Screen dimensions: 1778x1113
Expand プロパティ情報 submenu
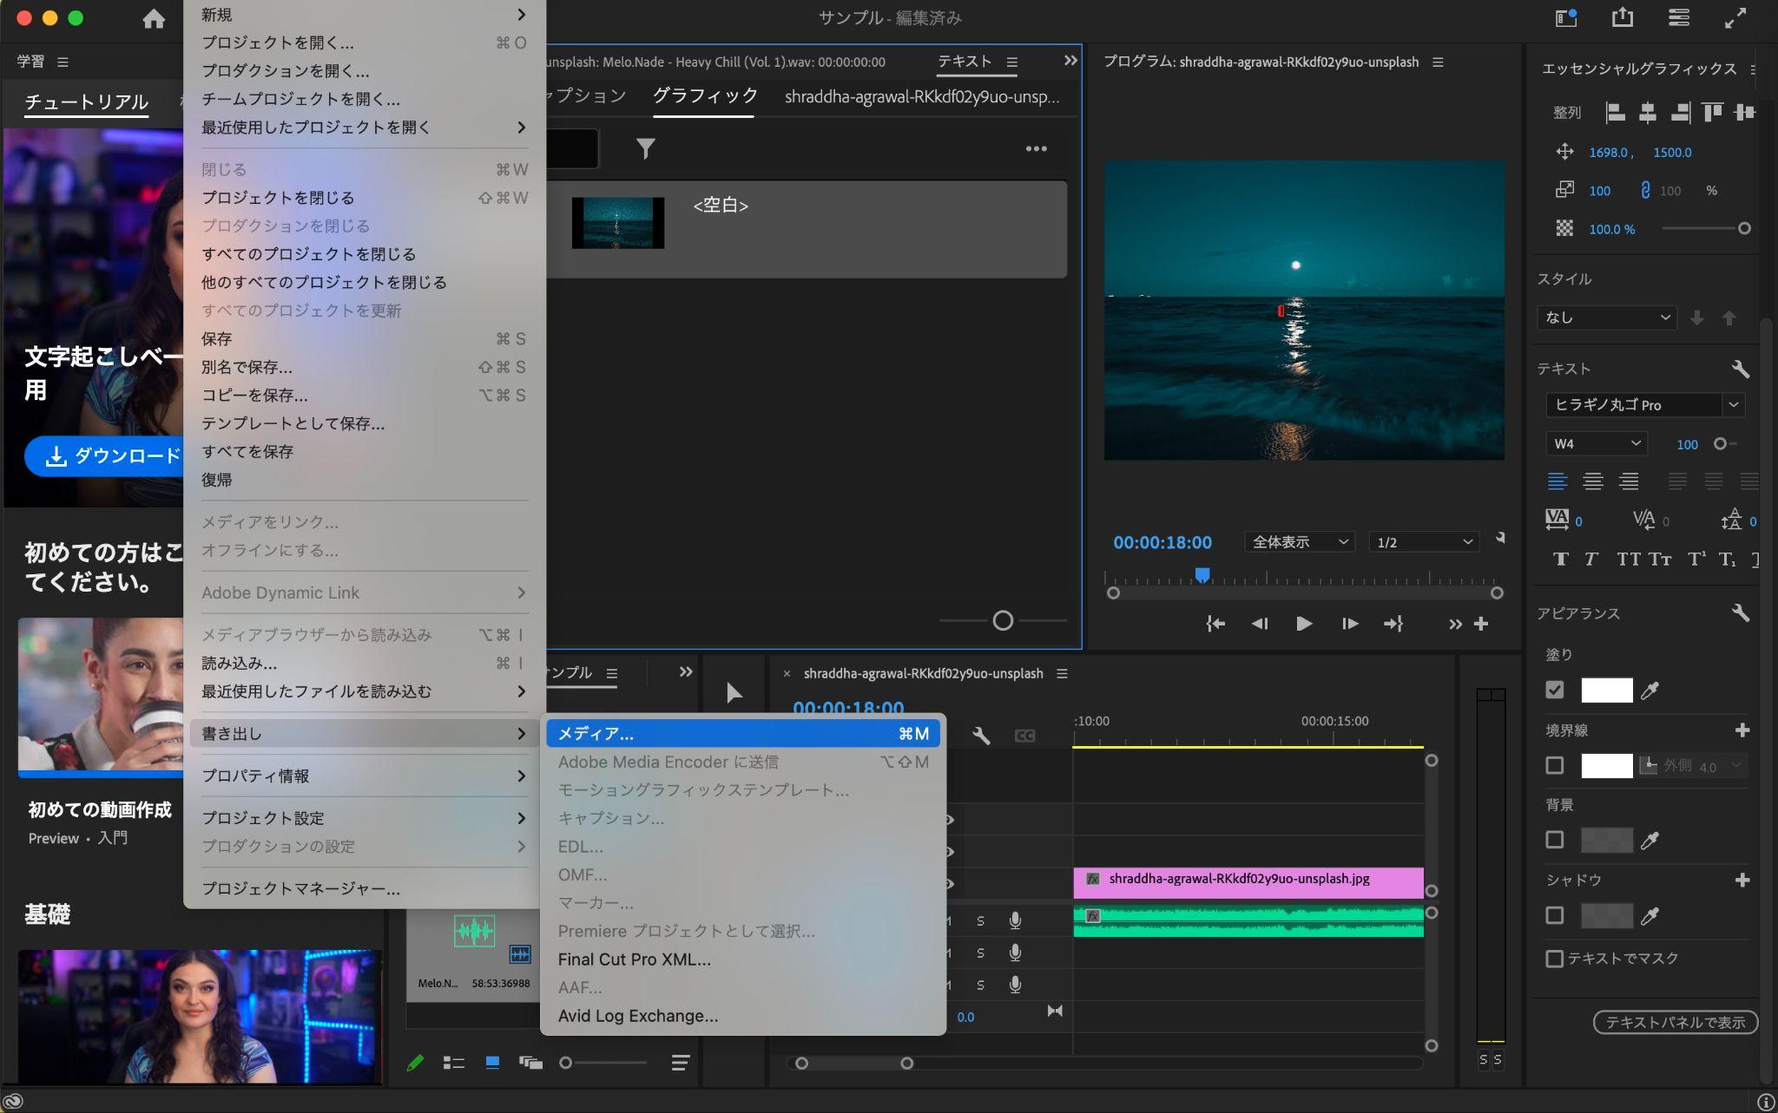364,776
